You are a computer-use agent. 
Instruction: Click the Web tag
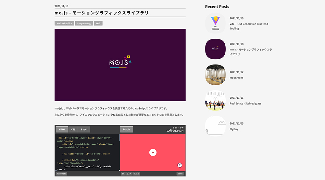(x=98, y=23)
